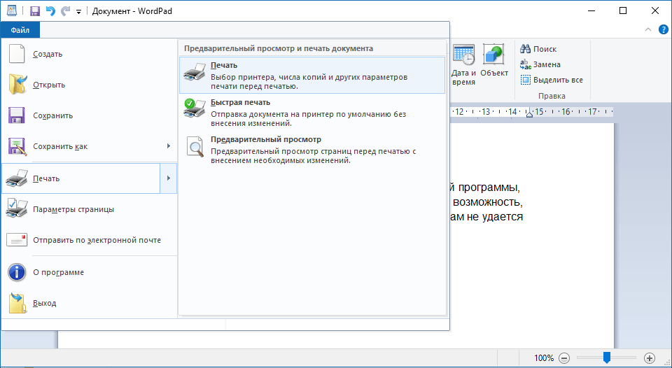Click the Undo arrow in quick access toolbar

tap(50, 10)
